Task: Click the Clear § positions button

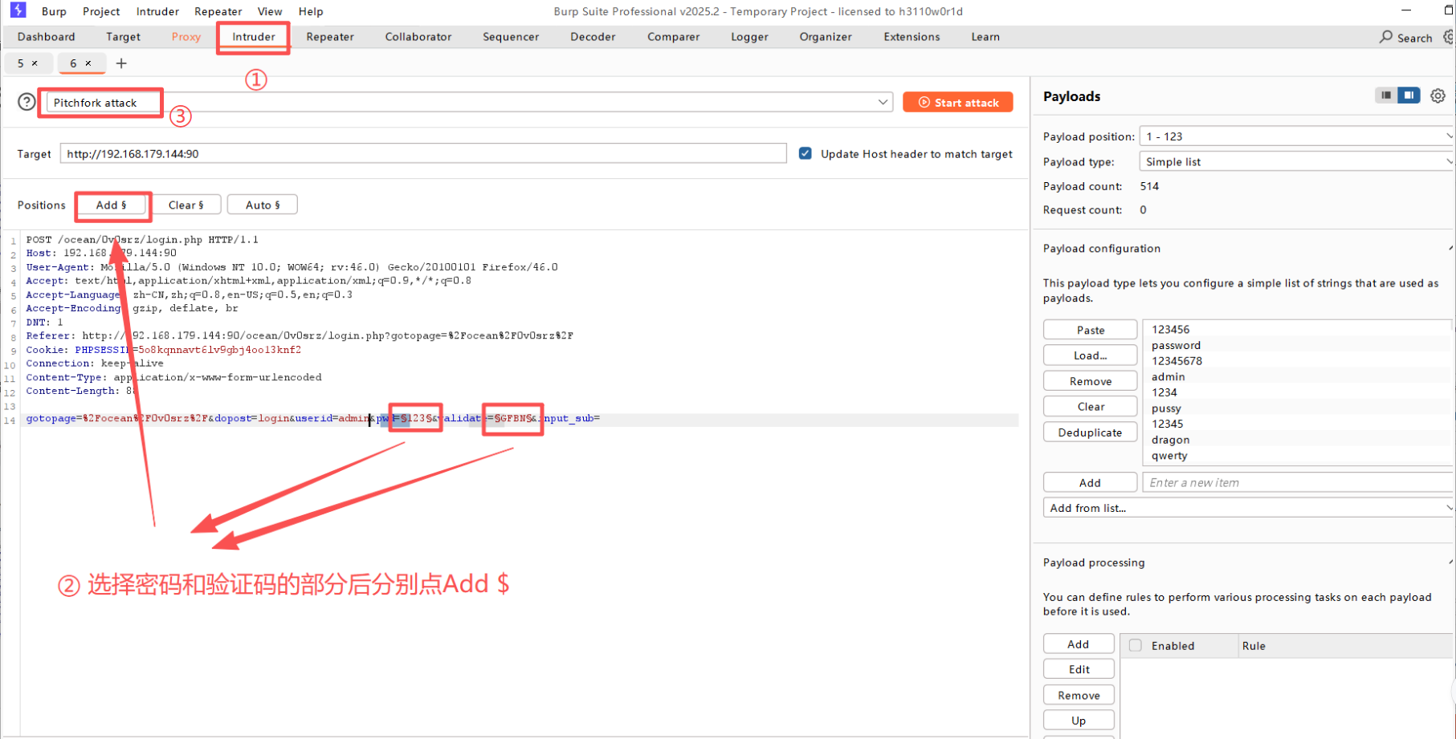Action: click(x=186, y=205)
